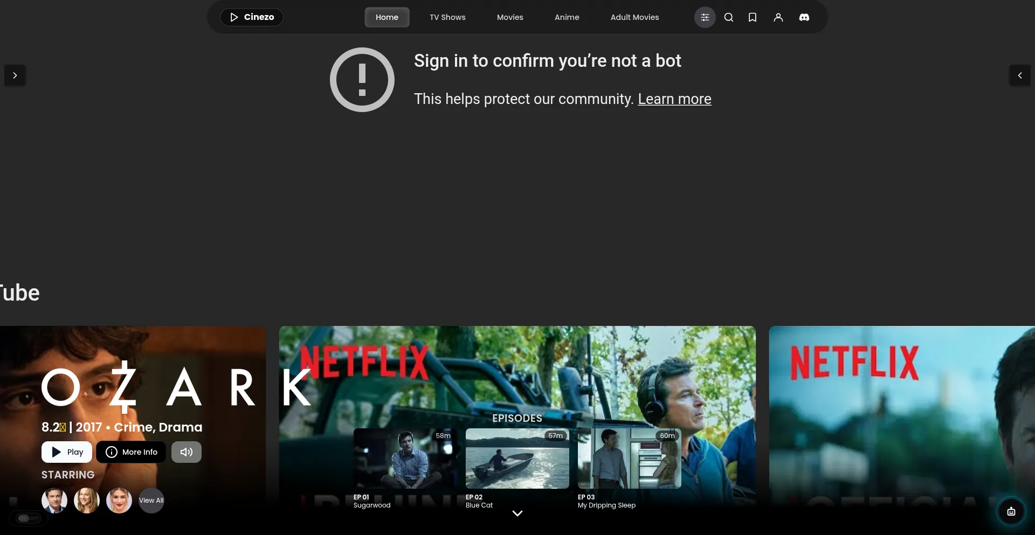Viewport: 1035px width, 535px height.
Task: Click the Cinezo logo
Action: click(x=252, y=17)
